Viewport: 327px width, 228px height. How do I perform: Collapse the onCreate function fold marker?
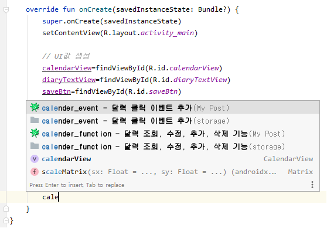point(6,9)
